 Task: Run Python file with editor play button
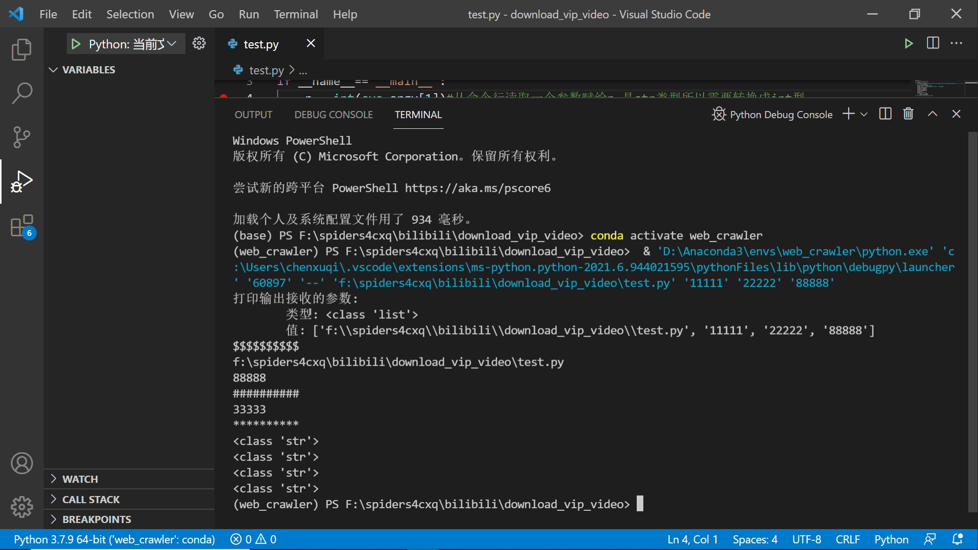(x=908, y=44)
